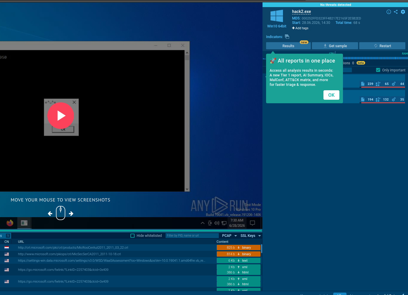The height and width of the screenshot is (295, 408).
Task: Play the recorded session video
Action: click(x=60, y=116)
